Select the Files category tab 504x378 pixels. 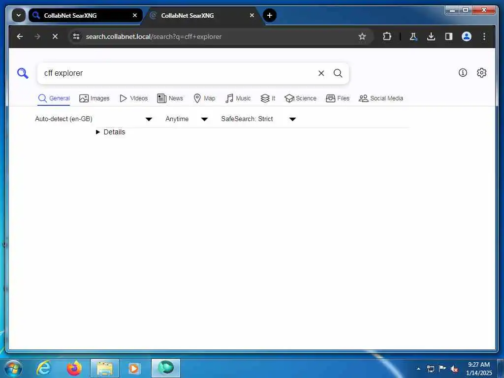pos(338,98)
